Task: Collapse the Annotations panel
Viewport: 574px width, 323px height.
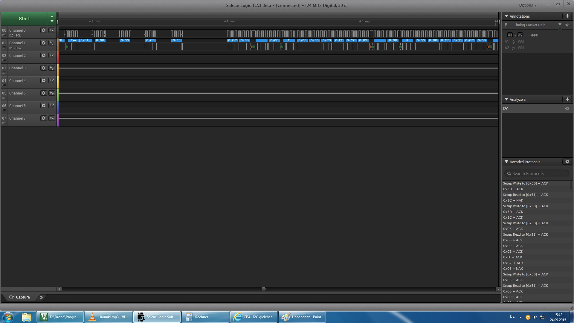Action: pyautogui.click(x=506, y=16)
